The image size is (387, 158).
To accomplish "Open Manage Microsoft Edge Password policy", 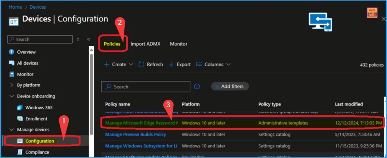I will tap(141, 123).
